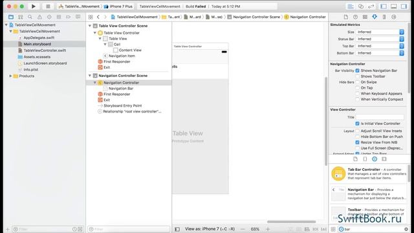The height and width of the screenshot is (233, 414).
Task: Open the Project navigator tab
Action: click(x=11, y=17)
